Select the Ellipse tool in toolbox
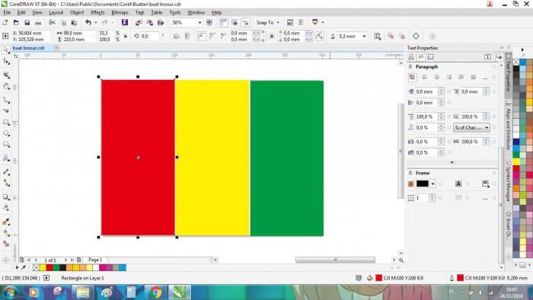The image size is (533, 300). (x=6, y=133)
